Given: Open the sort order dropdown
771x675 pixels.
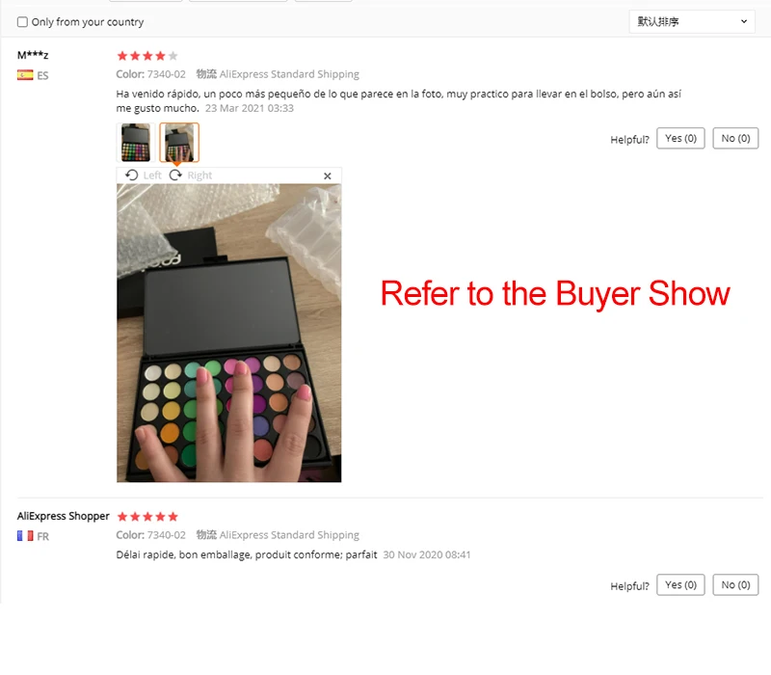Looking at the screenshot, I should (692, 21).
